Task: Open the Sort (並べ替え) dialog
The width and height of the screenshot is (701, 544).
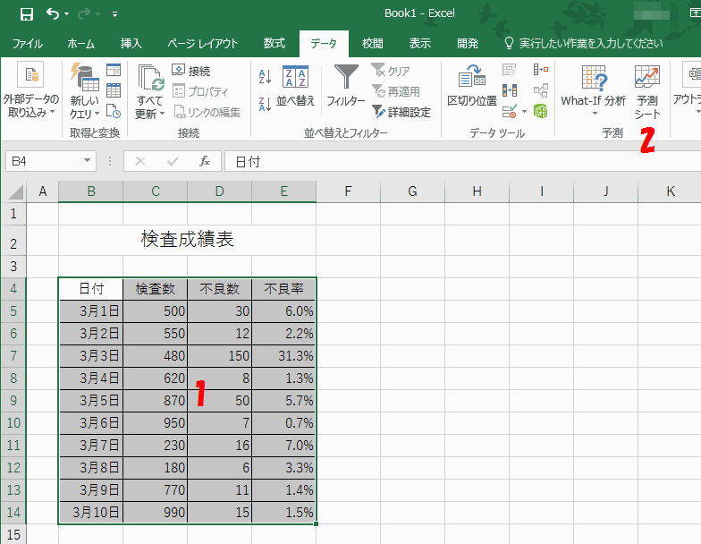Action: (x=295, y=86)
